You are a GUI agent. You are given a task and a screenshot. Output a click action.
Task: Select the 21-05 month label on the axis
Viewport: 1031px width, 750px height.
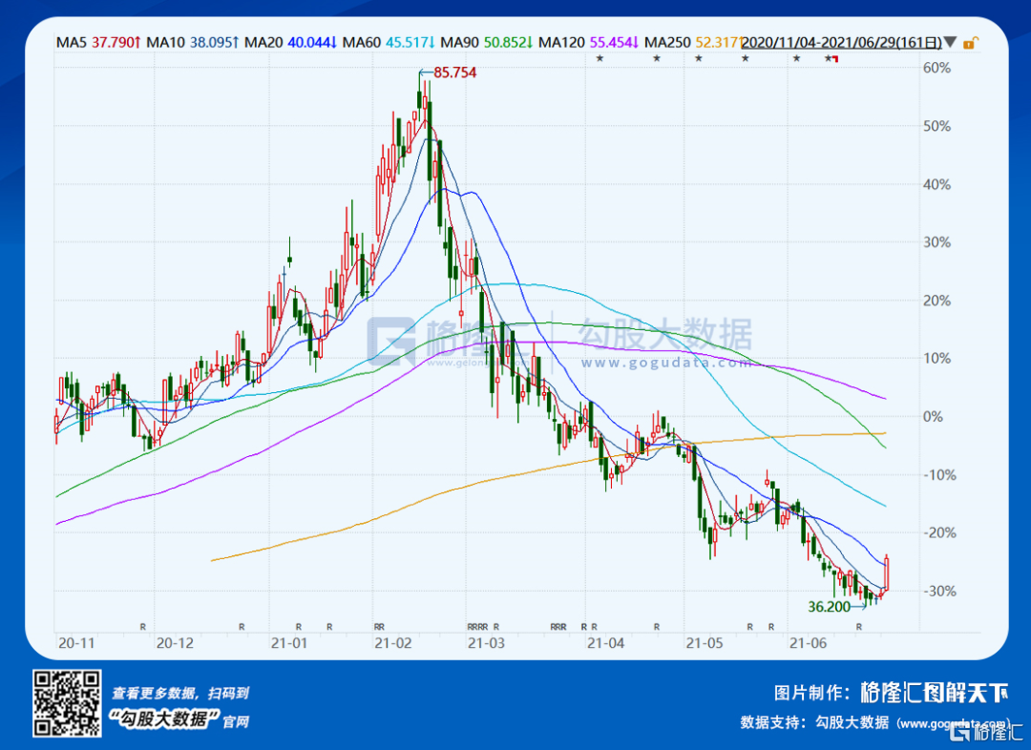(x=705, y=644)
